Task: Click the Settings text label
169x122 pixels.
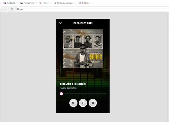Action: [x=86, y=3]
